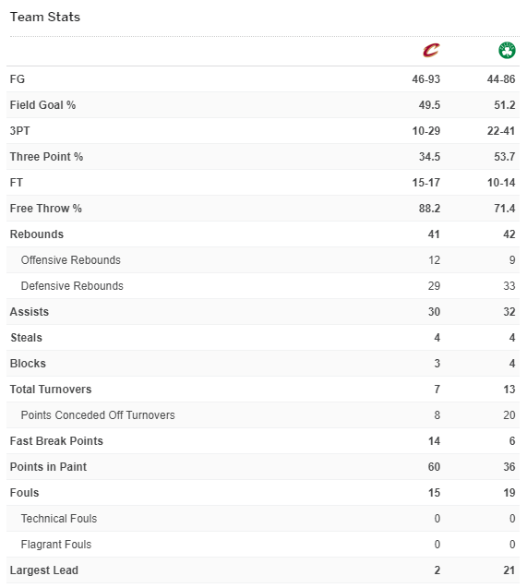Click the Boston Celtics team logo
The image size is (527, 588).
tap(507, 50)
